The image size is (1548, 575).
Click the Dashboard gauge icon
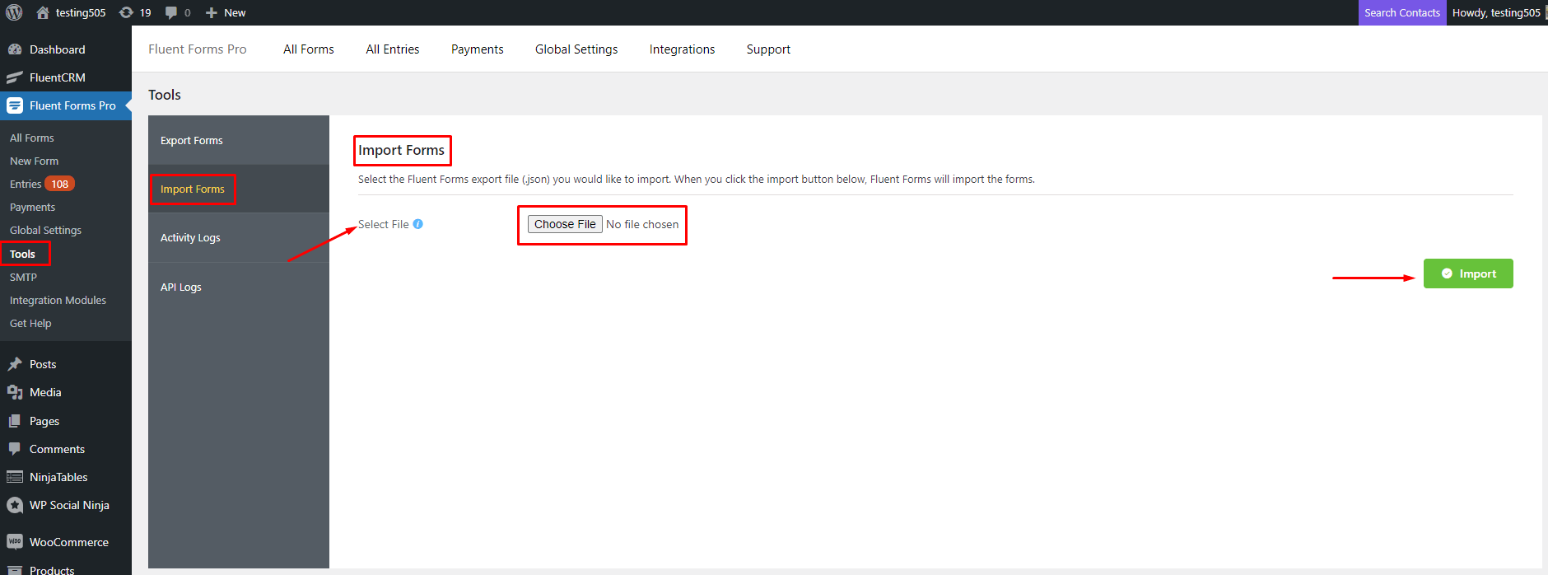tap(14, 49)
